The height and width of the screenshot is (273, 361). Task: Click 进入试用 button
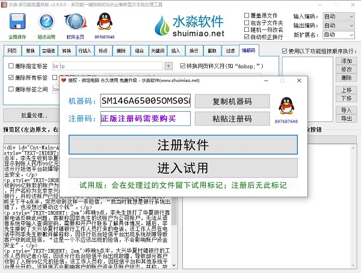[183, 168]
